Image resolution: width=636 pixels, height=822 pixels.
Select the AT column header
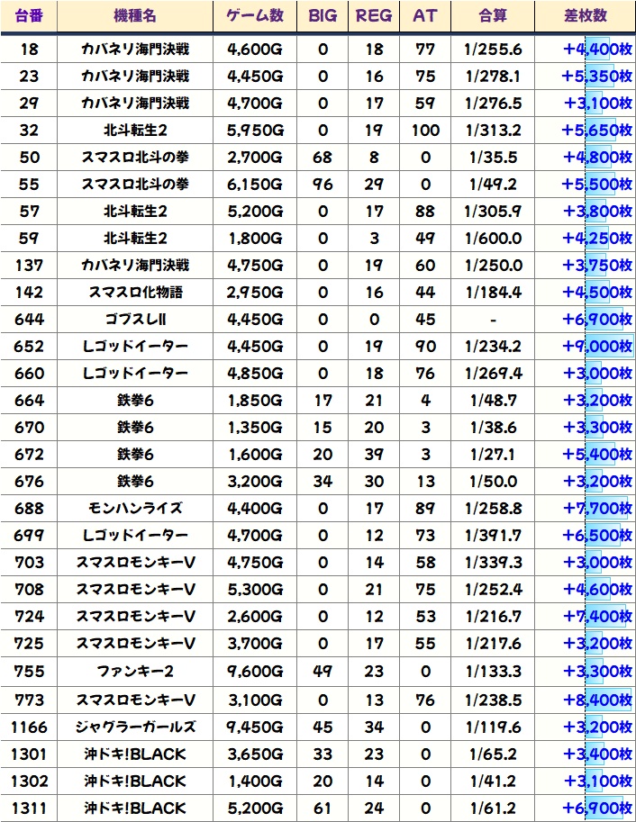[x=424, y=16]
